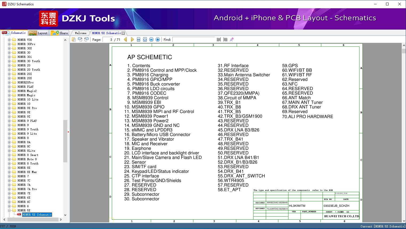Expand the HONOR 9 PLAY folder
The image size is (406, 229).
(9, 121)
